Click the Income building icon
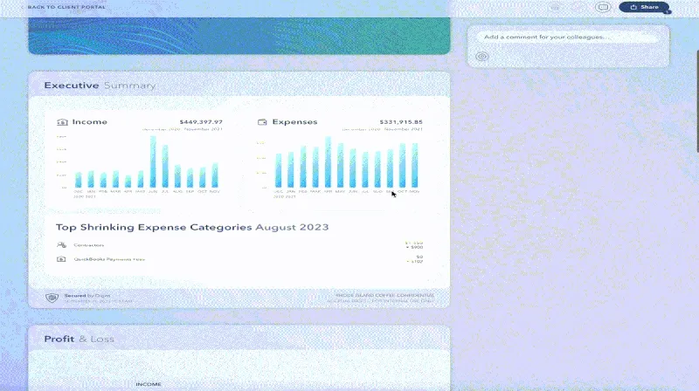The image size is (699, 391). [61, 122]
